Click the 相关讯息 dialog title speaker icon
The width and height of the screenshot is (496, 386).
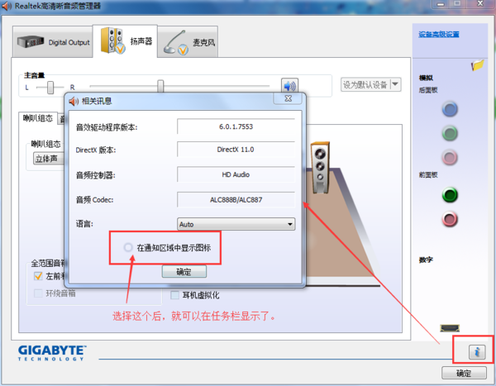(x=74, y=101)
